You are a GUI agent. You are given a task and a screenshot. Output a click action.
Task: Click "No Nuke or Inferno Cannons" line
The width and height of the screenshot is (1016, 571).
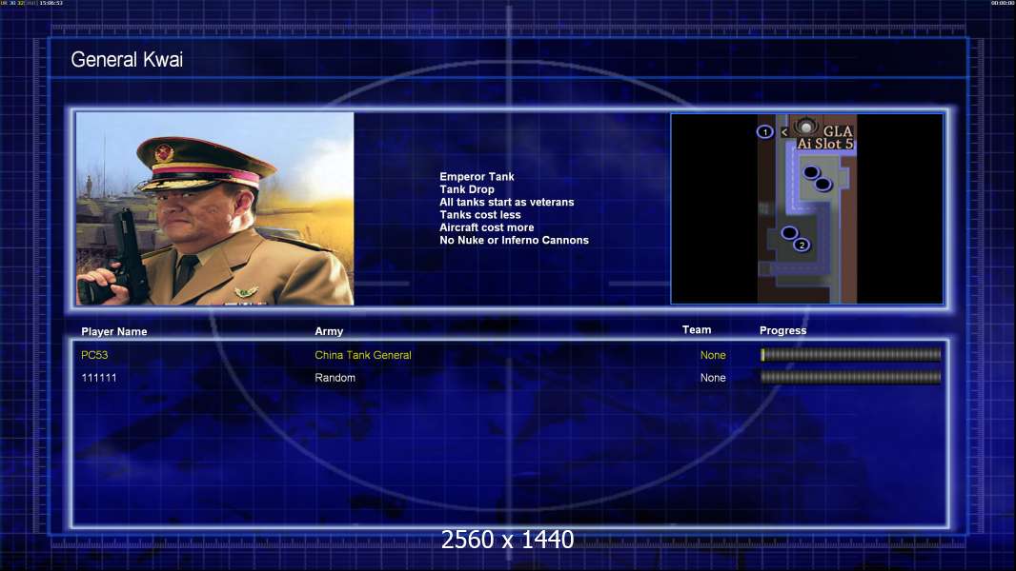[515, 240]
